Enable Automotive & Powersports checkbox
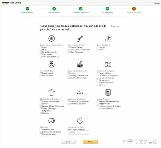The width and height of the screenshot is (161, 148). coord(69,102)
